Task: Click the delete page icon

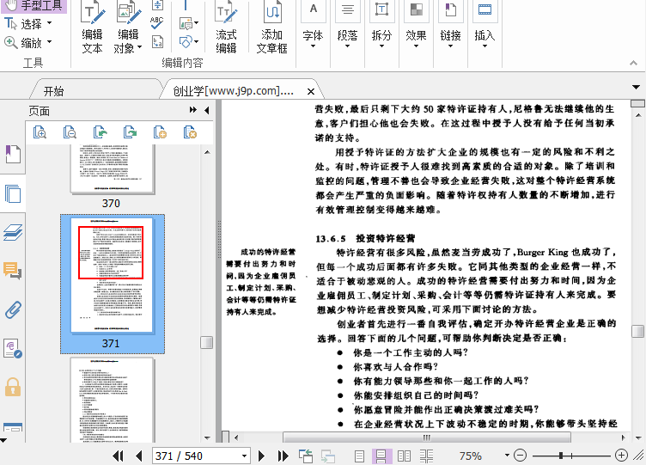Action: [190, 132]
